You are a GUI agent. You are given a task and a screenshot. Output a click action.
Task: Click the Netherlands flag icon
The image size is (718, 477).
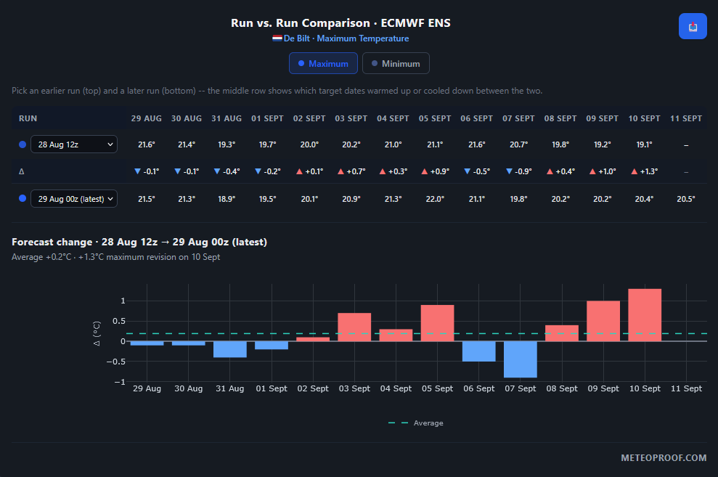[x=277, y=38]
